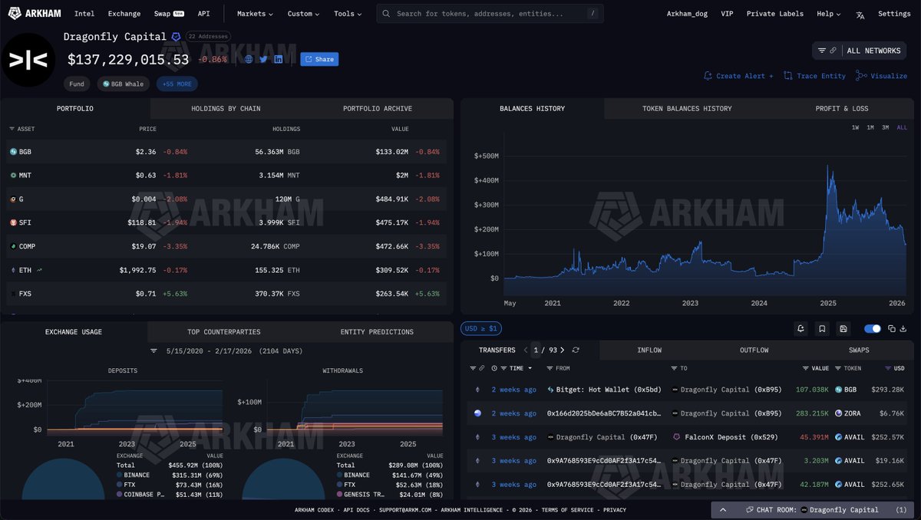Click the Trace Entity link

[814, 76]
